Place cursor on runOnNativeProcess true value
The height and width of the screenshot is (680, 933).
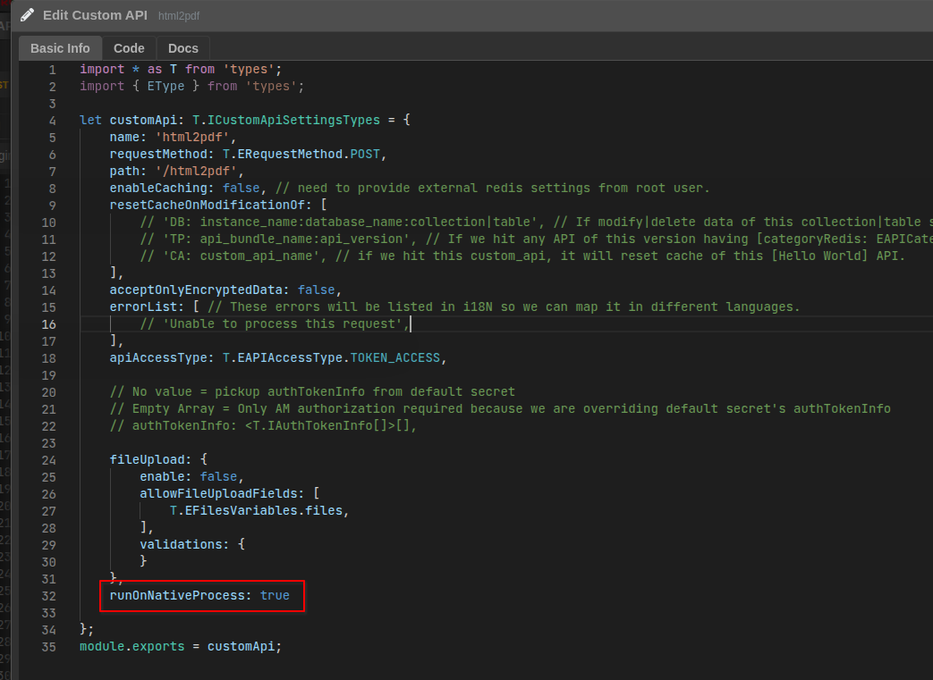tap(275, 595)
